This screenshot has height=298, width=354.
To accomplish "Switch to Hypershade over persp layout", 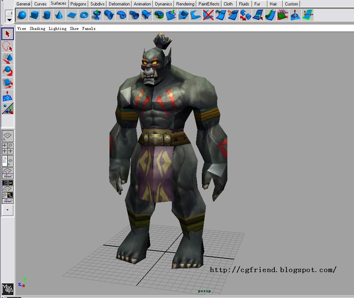I will point(8,185).
